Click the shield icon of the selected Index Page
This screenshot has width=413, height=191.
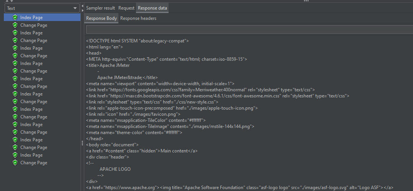point(15,18)
